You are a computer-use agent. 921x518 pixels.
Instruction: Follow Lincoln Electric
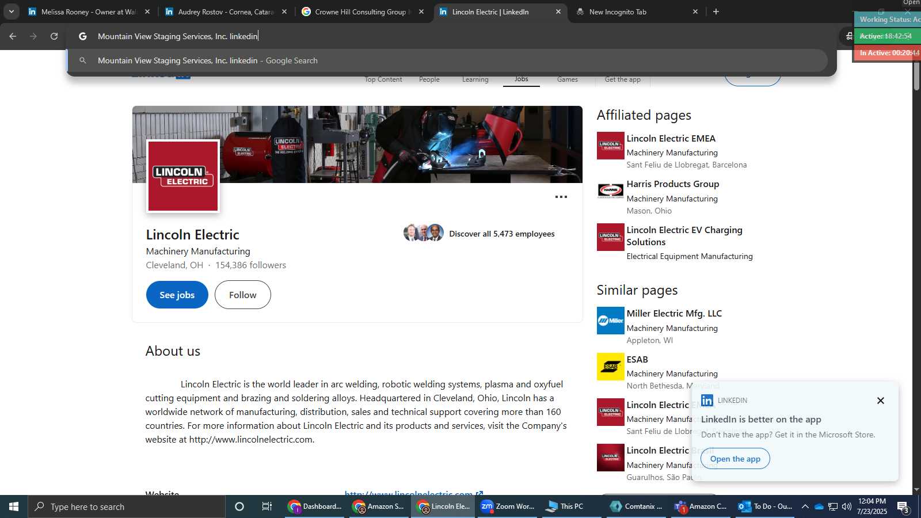click(x=243, y=295)
